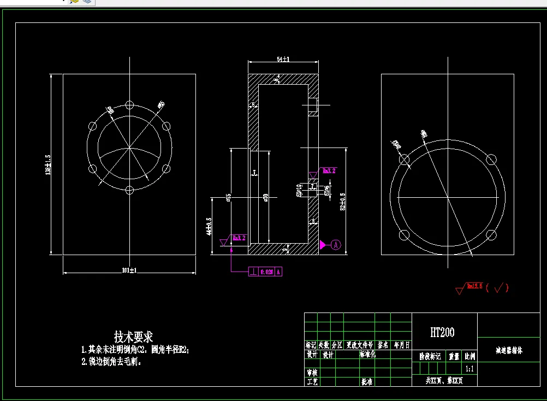The image size is (547, 401).
Task: Select the 5Xø6 hole callout
Action: coord(327,191)
